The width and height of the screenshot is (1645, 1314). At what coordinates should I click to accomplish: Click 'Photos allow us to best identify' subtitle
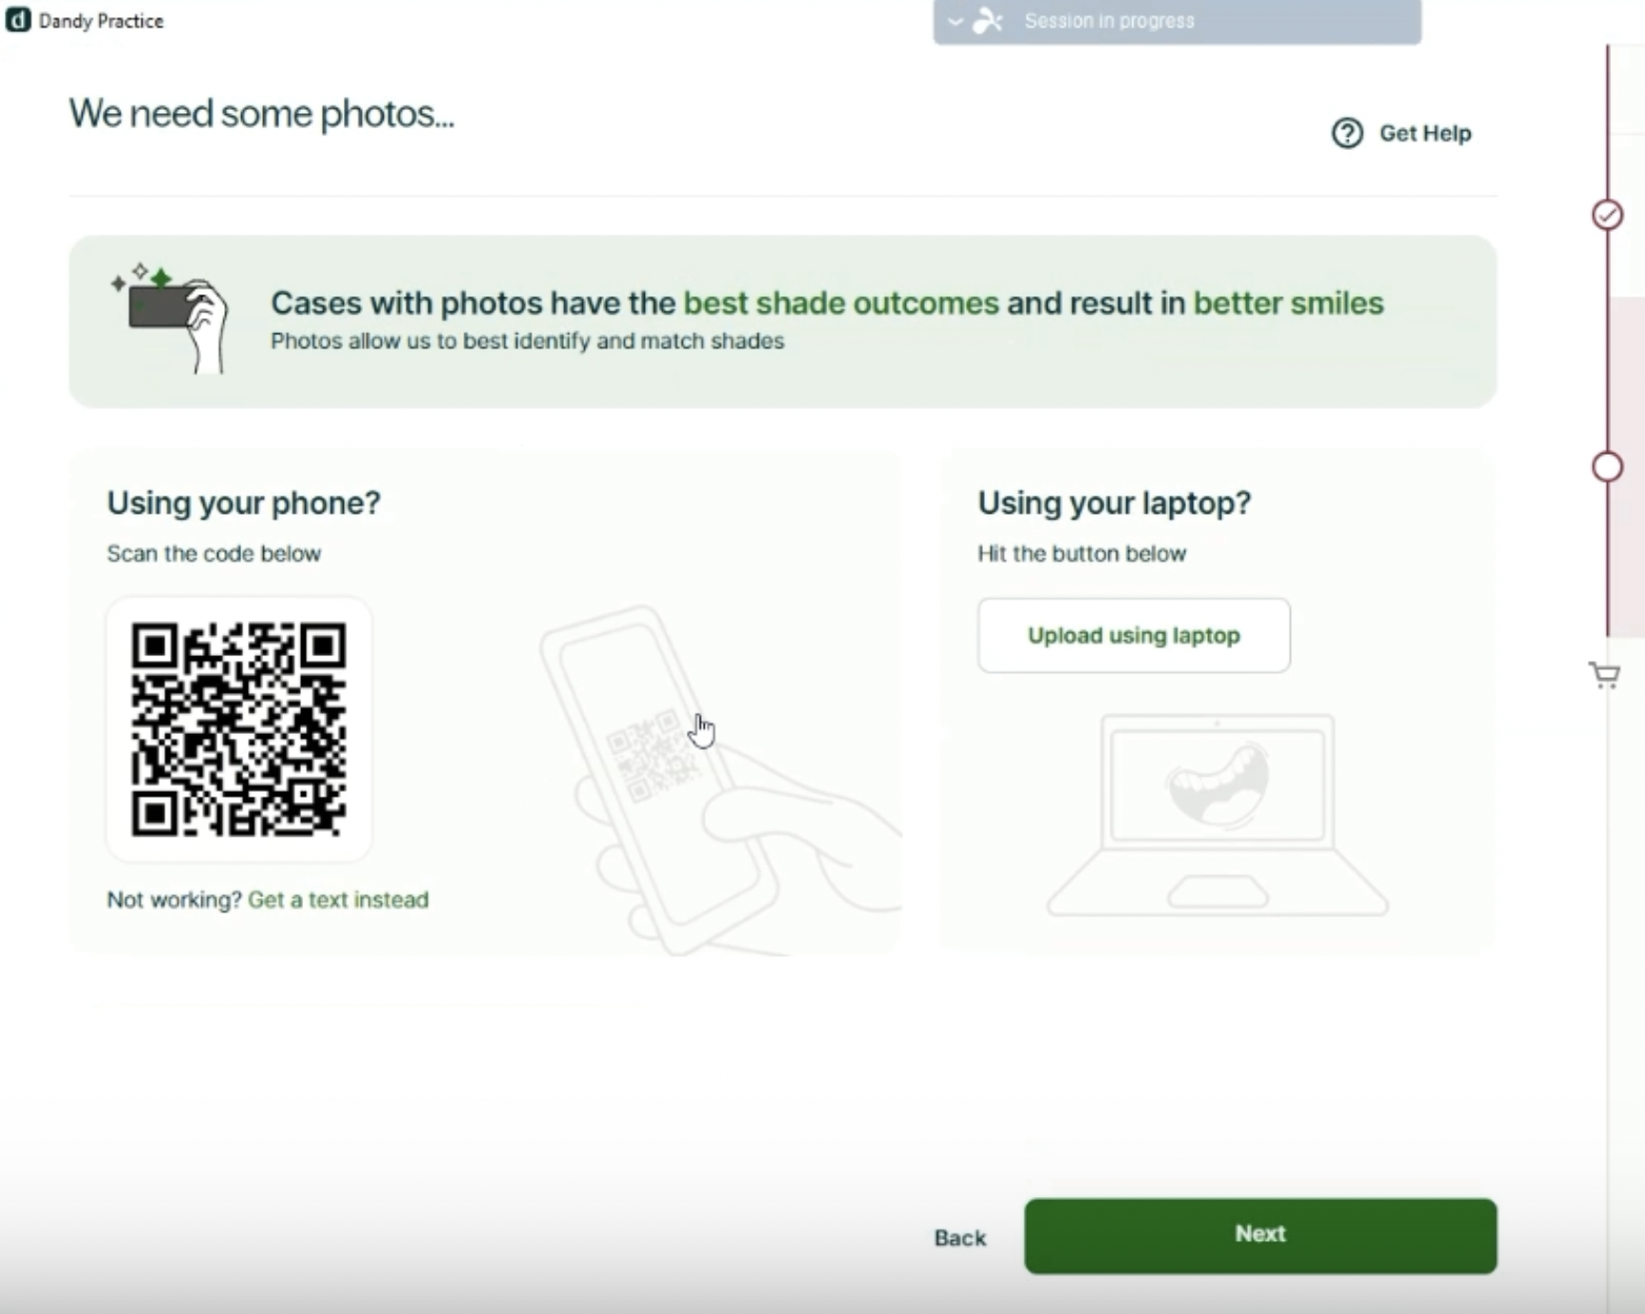coord(527,341)
